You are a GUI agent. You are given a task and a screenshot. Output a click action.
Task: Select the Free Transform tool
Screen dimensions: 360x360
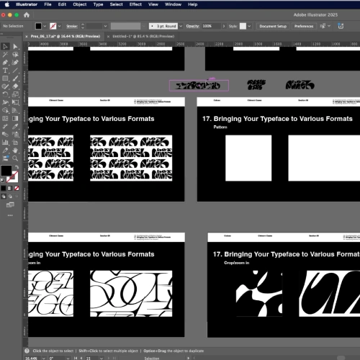click(15, 102)
